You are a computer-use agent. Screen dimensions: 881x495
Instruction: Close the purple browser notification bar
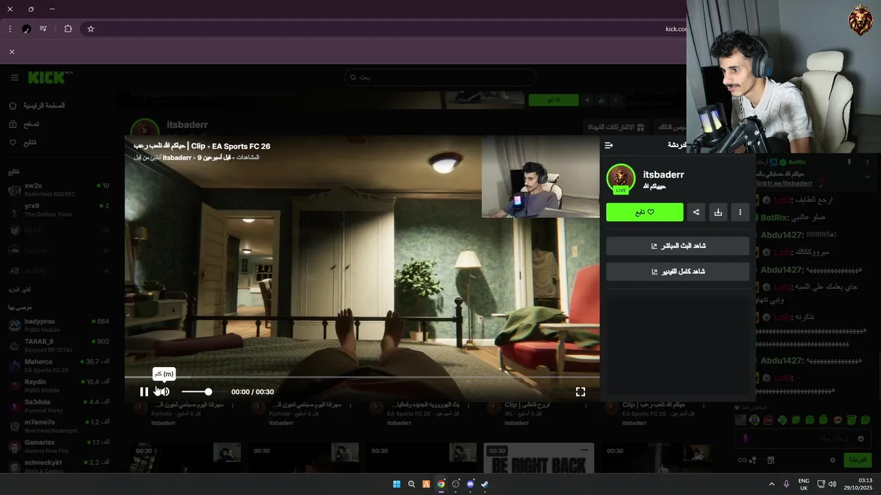click(12, 52)
